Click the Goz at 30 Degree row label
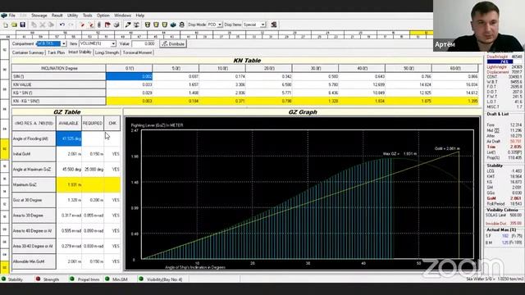 coord(34,200)
